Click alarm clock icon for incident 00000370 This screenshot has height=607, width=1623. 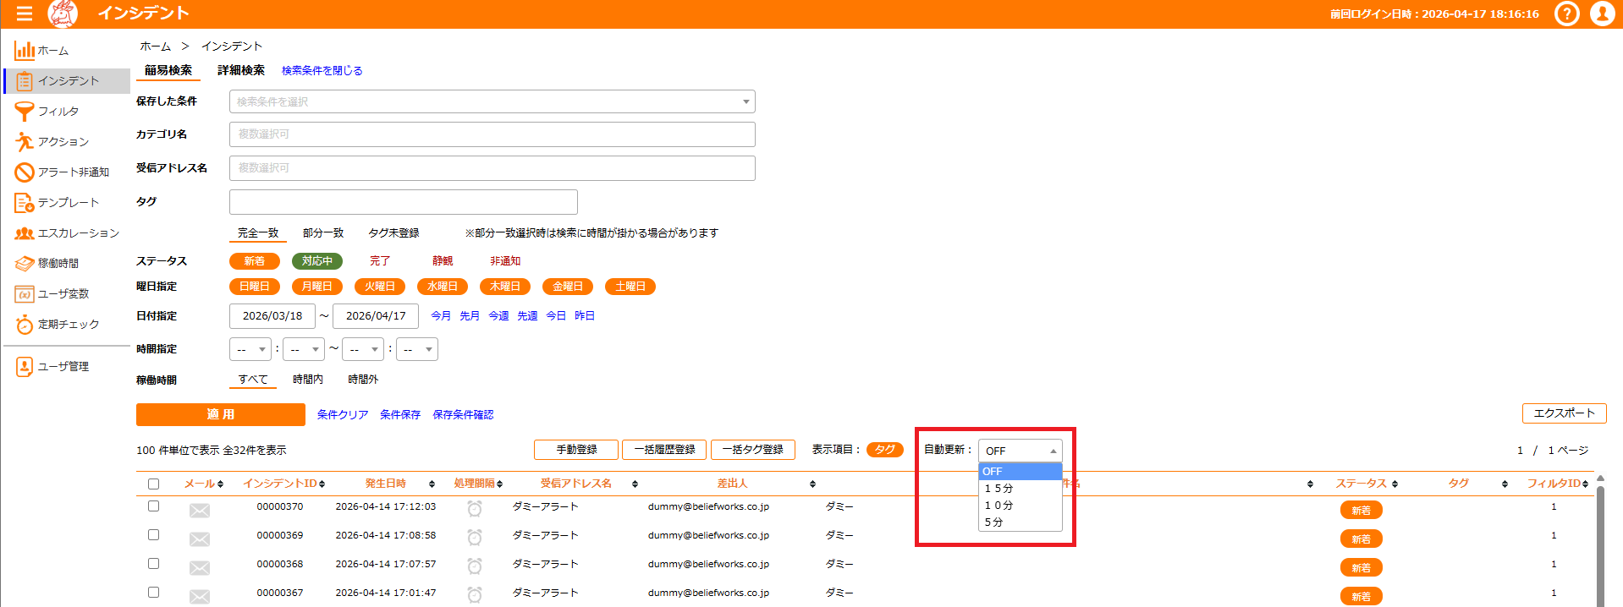point(475,508)
